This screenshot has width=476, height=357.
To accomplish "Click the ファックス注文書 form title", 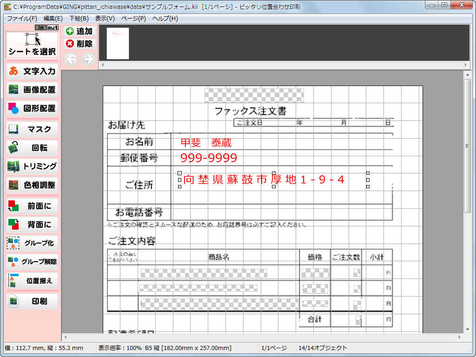I will [x=251, y=112].
